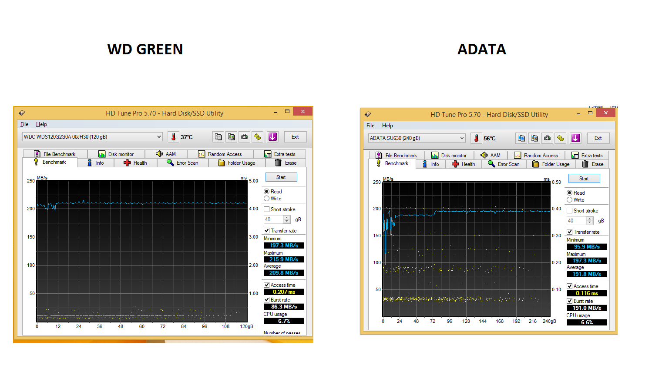Viewport: 652px width, 385px height.
Task: Click temperature icon in ADATA window
Action: [x=476, y=138]
